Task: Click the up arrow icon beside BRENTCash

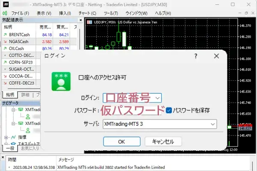Action: click(x=5, y=35)
